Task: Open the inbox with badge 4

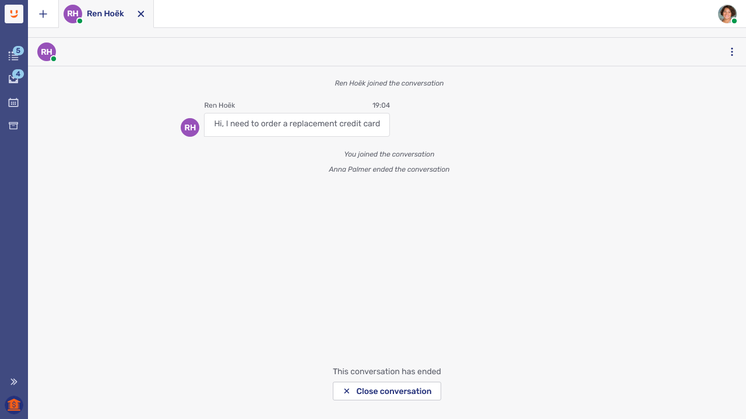Action: click(x=13, y=79)
